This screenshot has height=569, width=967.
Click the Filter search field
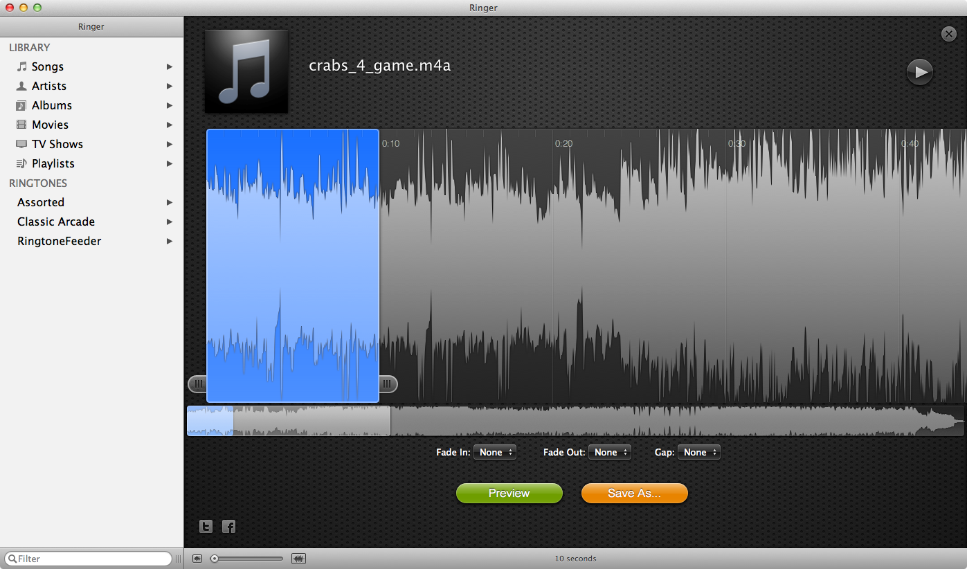[90, 559]
